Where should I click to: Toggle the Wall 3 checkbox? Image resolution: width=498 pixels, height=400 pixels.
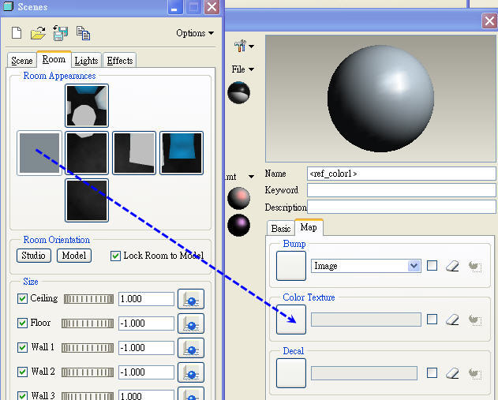click(x=22, y=395)
